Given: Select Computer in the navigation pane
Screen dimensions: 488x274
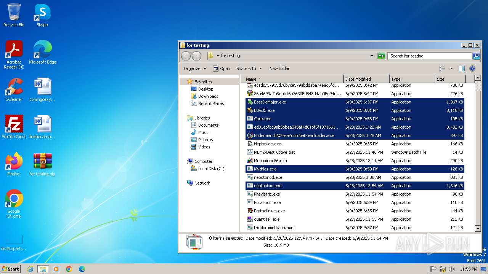Looking at the screenshot, I should click(x=203, y=161).
